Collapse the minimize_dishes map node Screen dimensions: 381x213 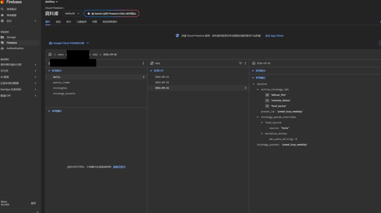[262, 134]
